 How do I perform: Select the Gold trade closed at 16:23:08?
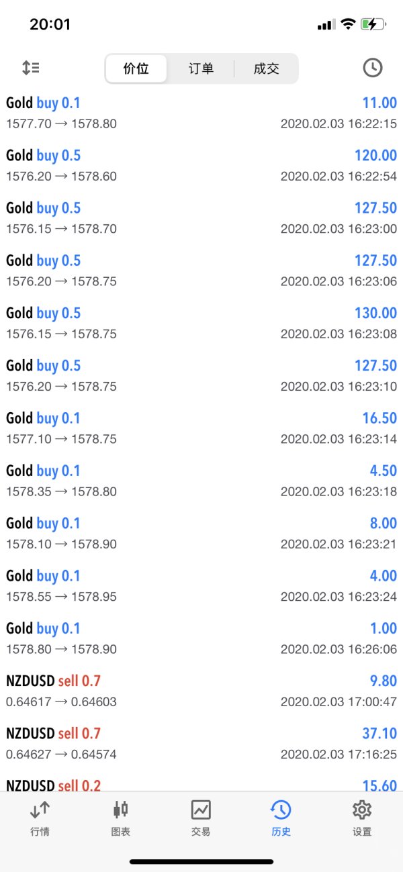[x=201, y=323]
